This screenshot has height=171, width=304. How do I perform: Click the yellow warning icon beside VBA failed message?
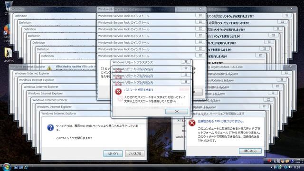point(49,68)
